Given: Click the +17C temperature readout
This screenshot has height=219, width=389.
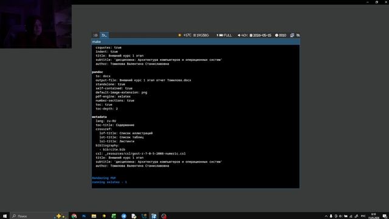Looking at the screenshot, I should [x=187, y=35].
